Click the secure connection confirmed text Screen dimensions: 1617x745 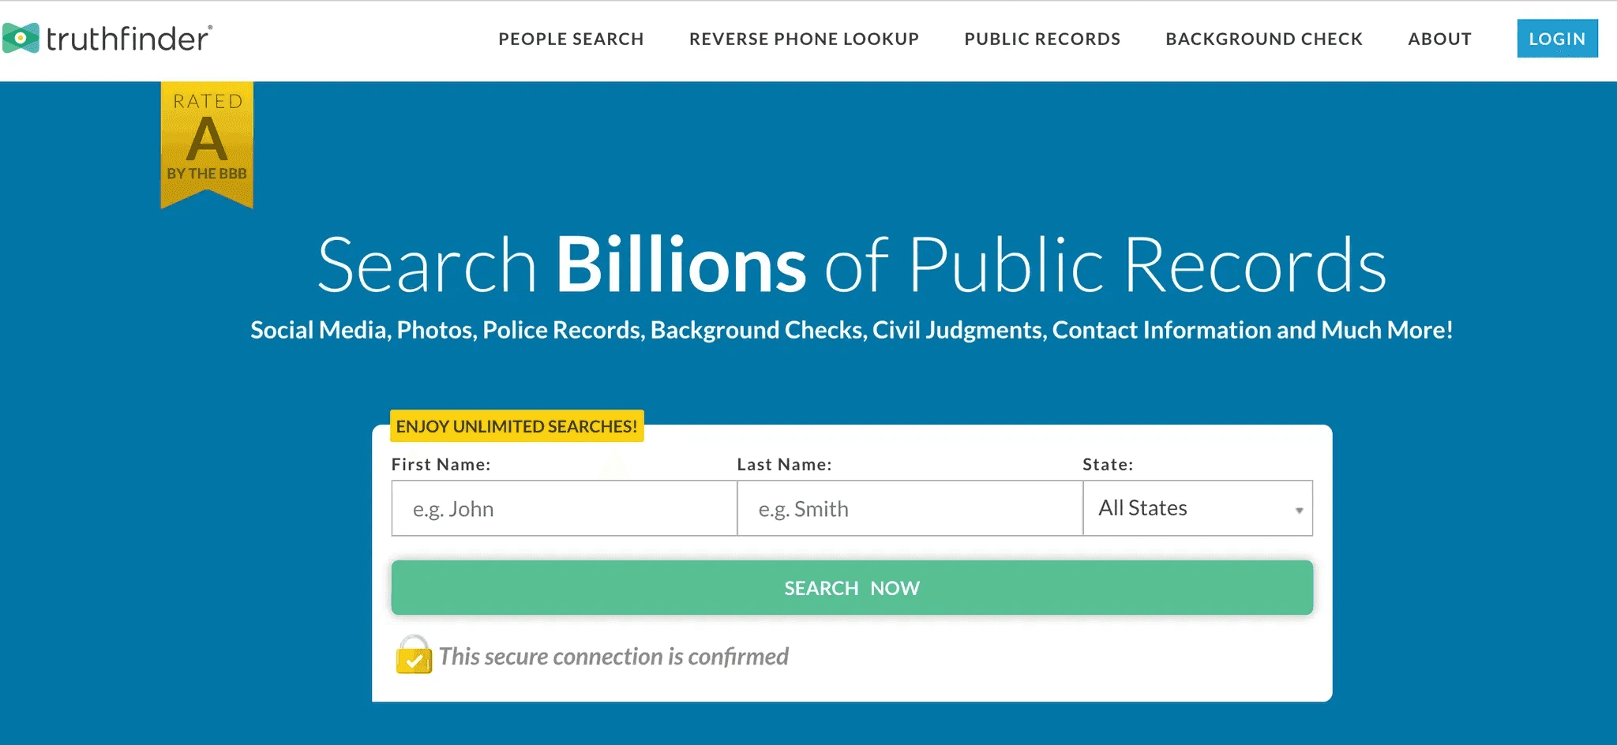click(x=613, y=657)
